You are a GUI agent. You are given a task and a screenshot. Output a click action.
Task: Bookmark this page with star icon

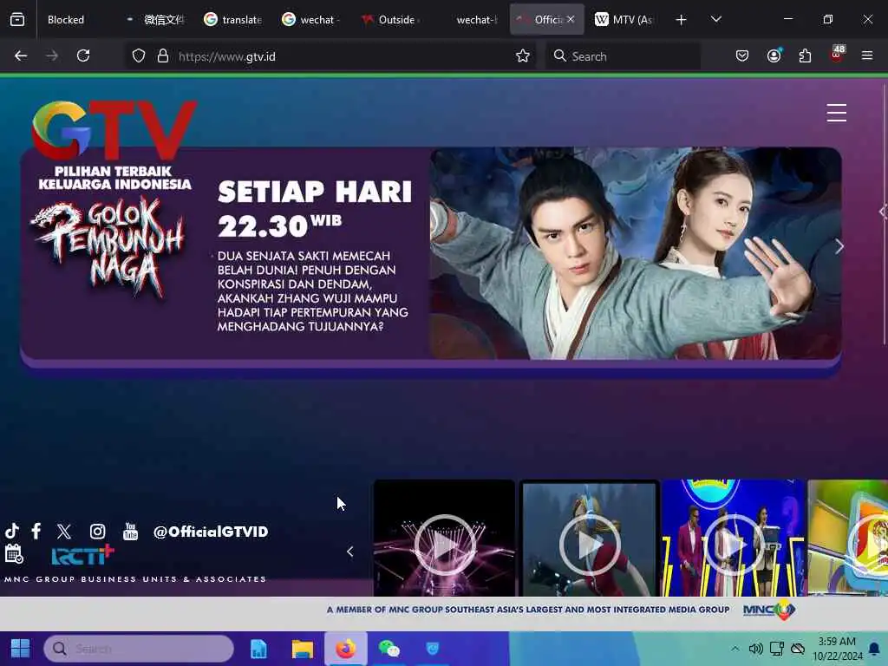[523, 55]
